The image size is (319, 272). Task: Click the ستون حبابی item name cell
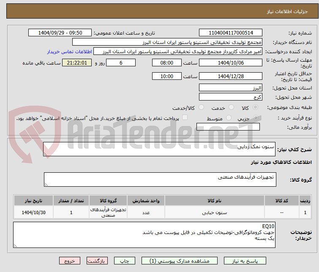coord(215,212)
